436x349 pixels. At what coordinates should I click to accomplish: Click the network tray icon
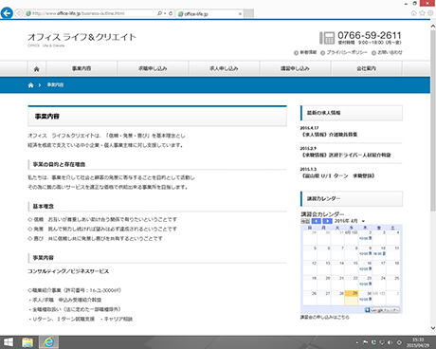(382, 342)
